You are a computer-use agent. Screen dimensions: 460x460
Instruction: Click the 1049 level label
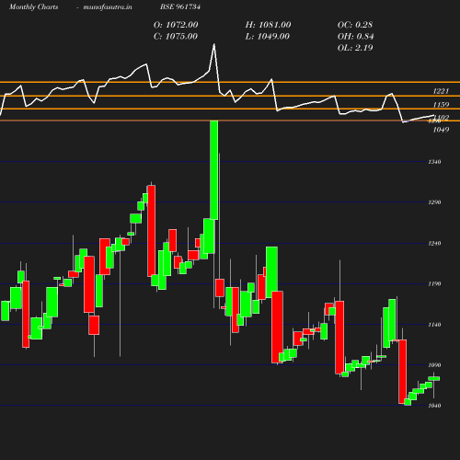pyautogui.click(x=441, y=130)
